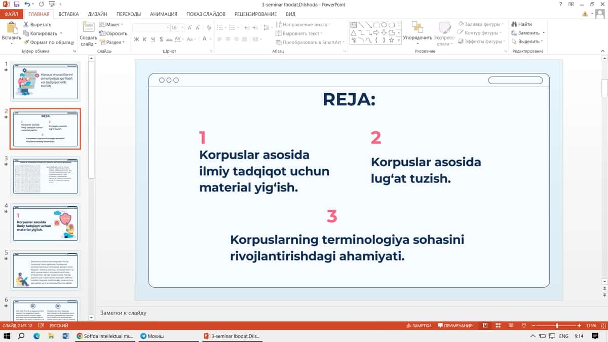This screenshot has height=342, width=608.
Task: Increase font size with large A
Action: pos(190,27)
